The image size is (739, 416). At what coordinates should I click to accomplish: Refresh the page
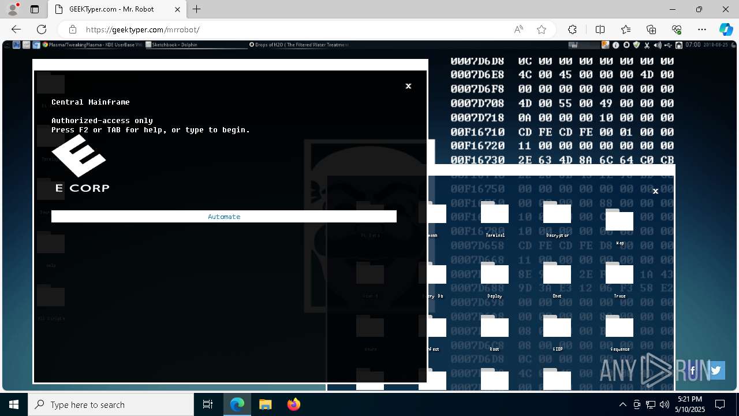[42, 29]
